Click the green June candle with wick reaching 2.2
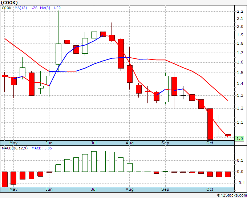The height and width of the screenshot is (198, 247). coord(58,54)
